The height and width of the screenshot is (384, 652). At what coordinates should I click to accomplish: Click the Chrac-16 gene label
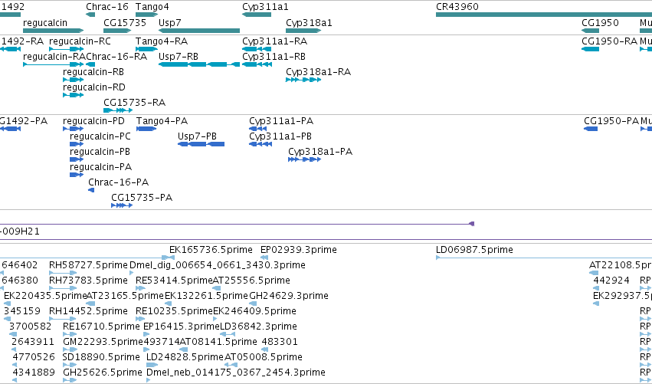coord(107,7)
